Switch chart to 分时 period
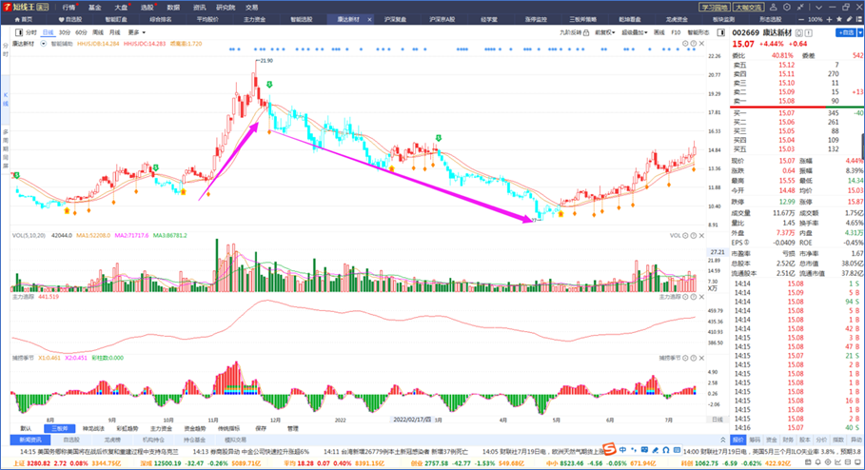 click(31, 32)
